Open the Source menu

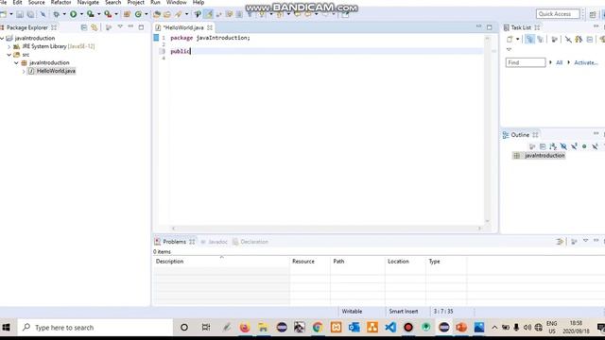pyautogui.click(x=36, y=2)
